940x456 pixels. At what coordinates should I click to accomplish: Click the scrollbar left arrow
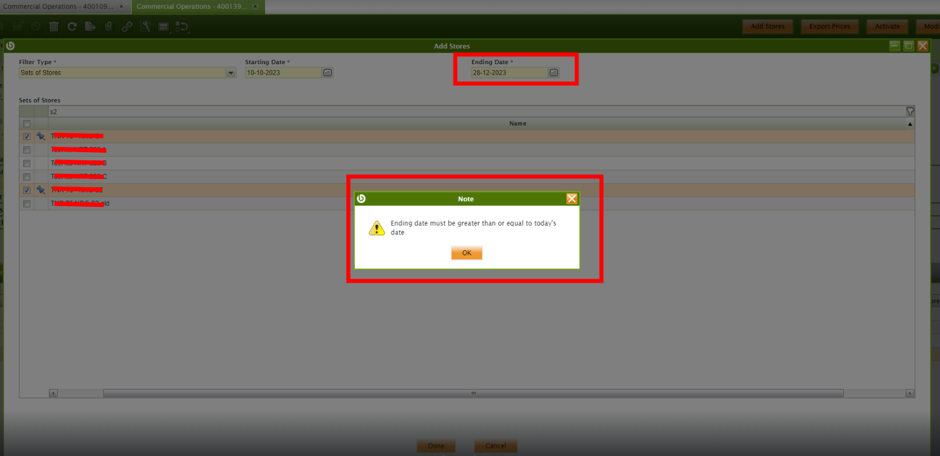point(53,393)
